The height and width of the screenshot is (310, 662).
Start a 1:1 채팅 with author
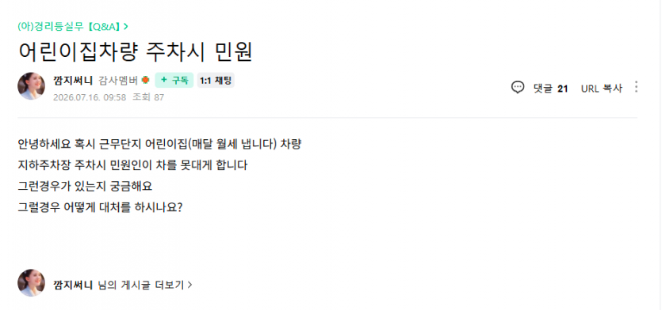pyautogui.click(x=216, y=80)
